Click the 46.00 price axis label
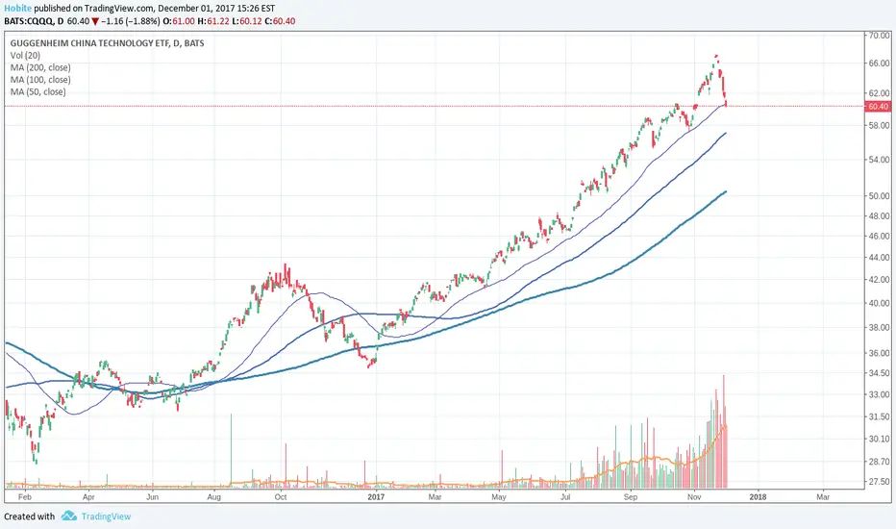Screen dimensions: 896x529 click(x=879, y=236)
